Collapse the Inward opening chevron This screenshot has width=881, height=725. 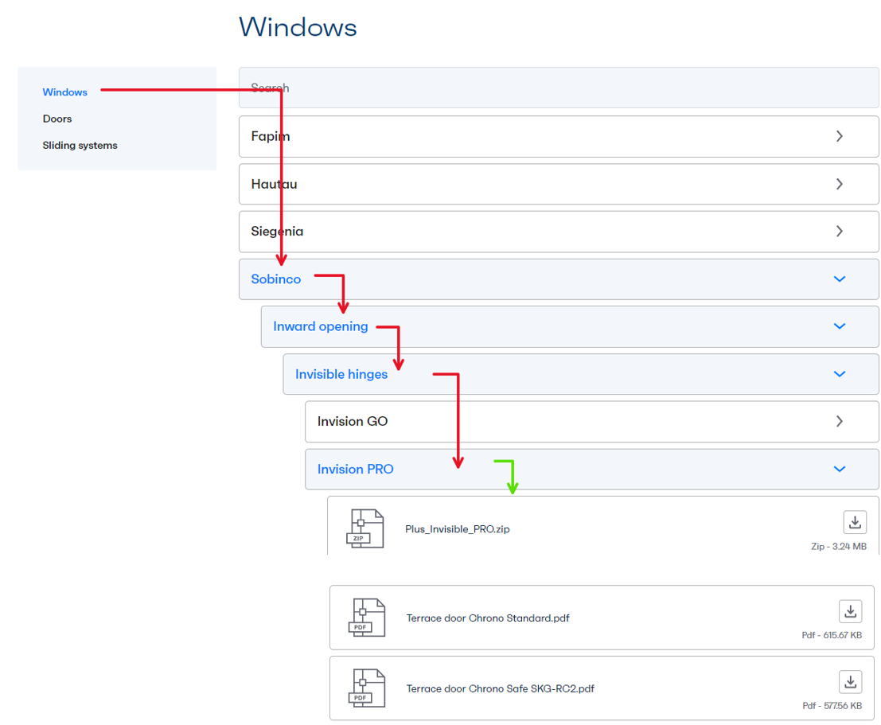[x=840, y=326]
